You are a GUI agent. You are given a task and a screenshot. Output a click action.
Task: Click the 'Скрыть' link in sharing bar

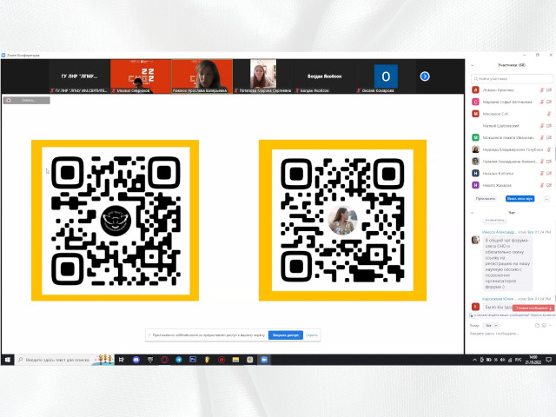point(312,335)
